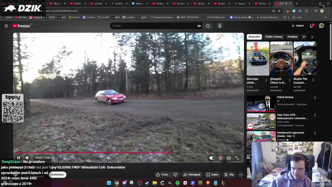Open Short 'Dlaczego silniki' thumbnail
This screenshot has width=332, height=187.
point(258,59)
